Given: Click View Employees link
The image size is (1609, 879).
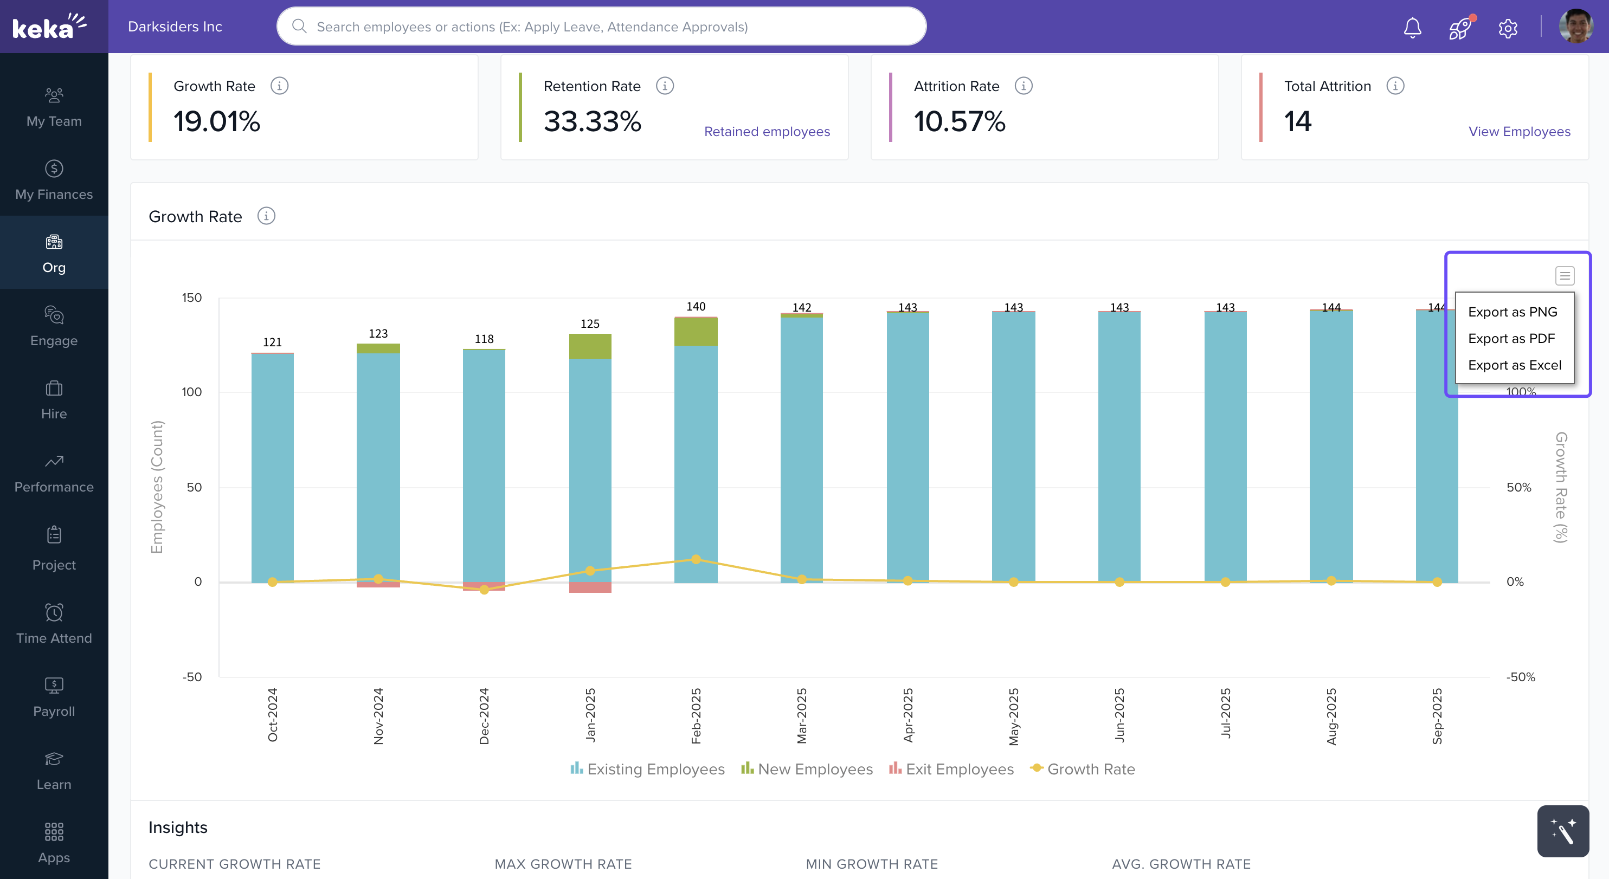Looking at the screenshot, I should click(x=1518, y=131).
